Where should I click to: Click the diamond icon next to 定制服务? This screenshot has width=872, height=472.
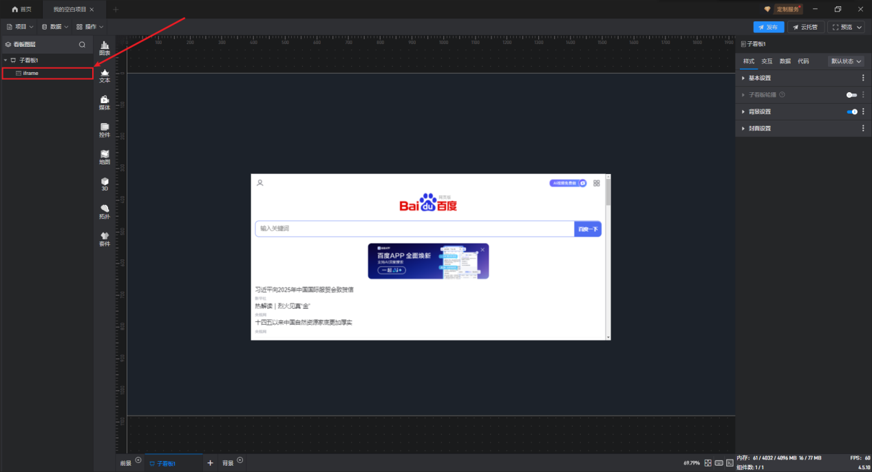[x=767, y=9]
